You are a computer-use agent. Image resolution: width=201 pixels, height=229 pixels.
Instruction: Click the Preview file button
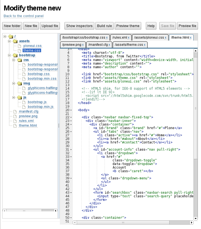187,26
